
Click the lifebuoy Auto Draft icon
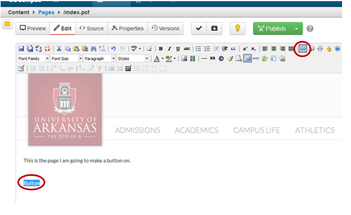coord(47,48)
